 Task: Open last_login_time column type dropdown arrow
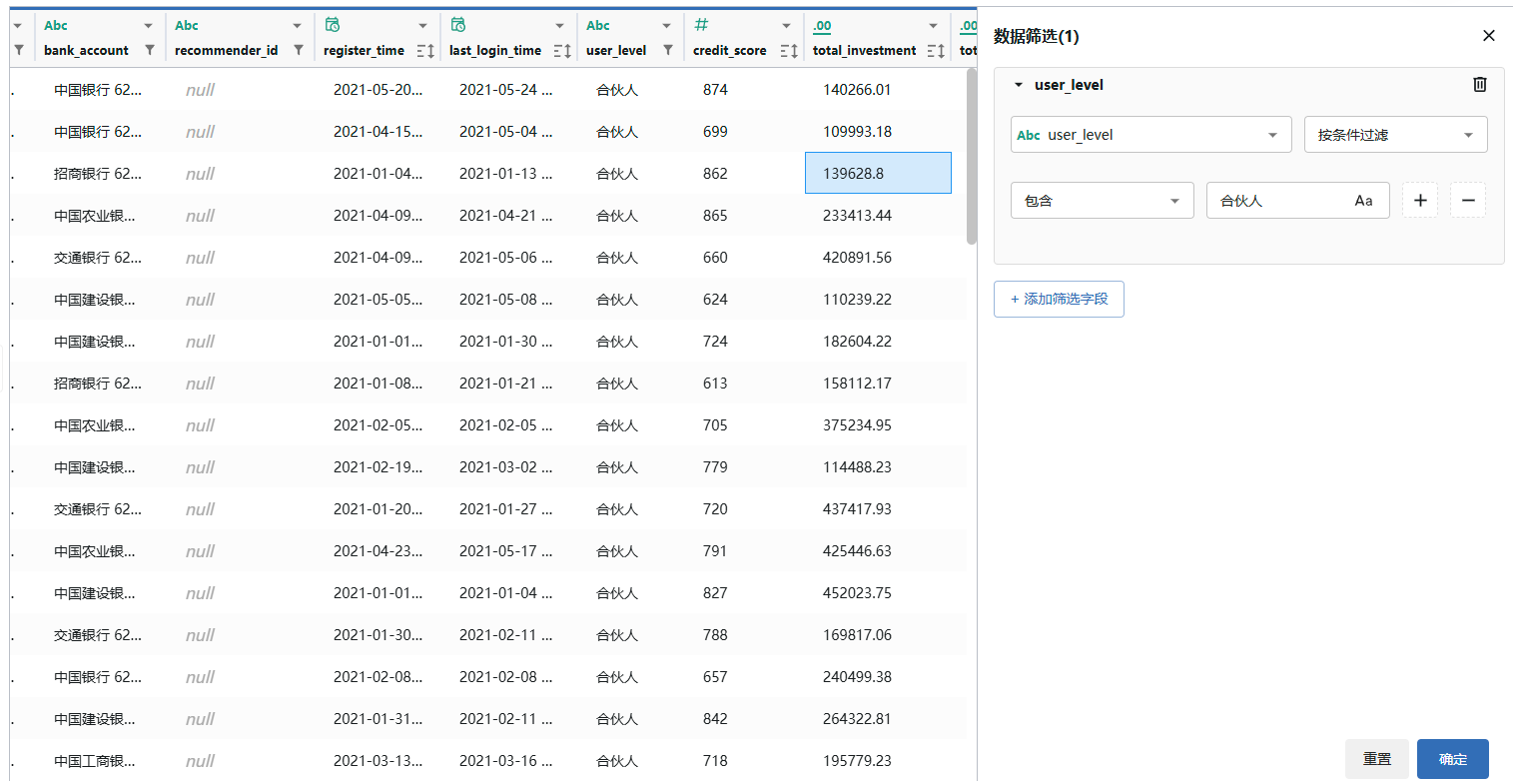(560, 25)
